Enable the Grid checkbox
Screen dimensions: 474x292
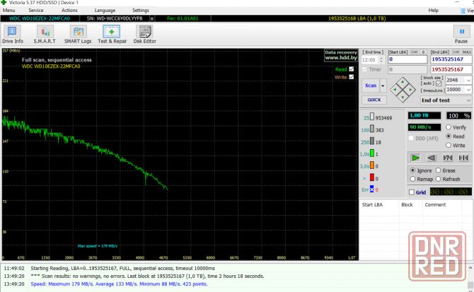412,192
